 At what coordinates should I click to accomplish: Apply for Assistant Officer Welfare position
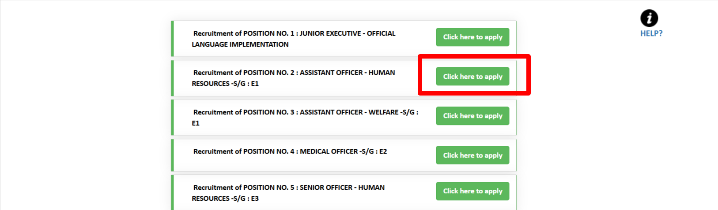click(472, 116)
